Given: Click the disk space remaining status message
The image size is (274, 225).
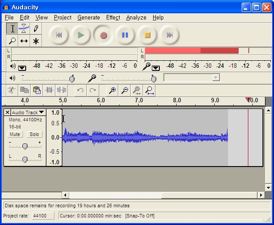Looking at the screenshot, I should [67, 206].
